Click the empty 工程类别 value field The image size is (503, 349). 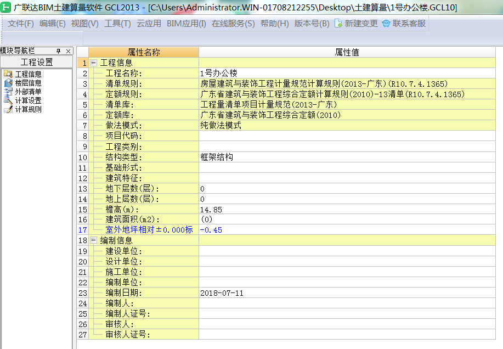347,147
